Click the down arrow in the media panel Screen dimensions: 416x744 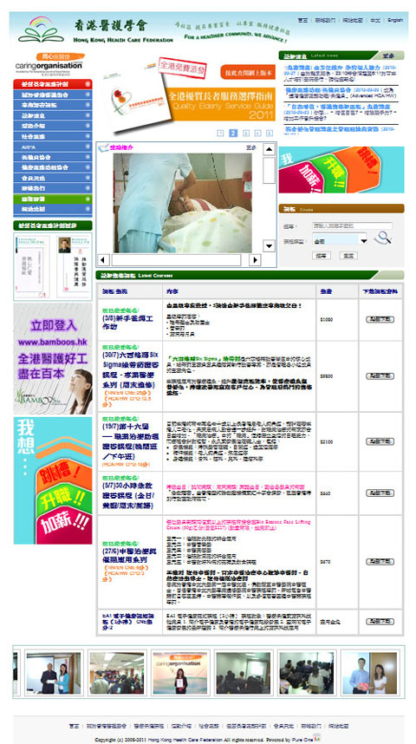(269, 245)
